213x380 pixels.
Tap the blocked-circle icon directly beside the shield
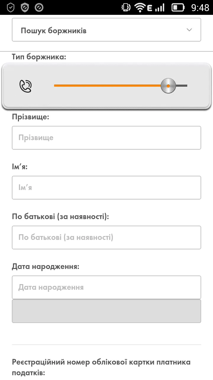(25, 7)
